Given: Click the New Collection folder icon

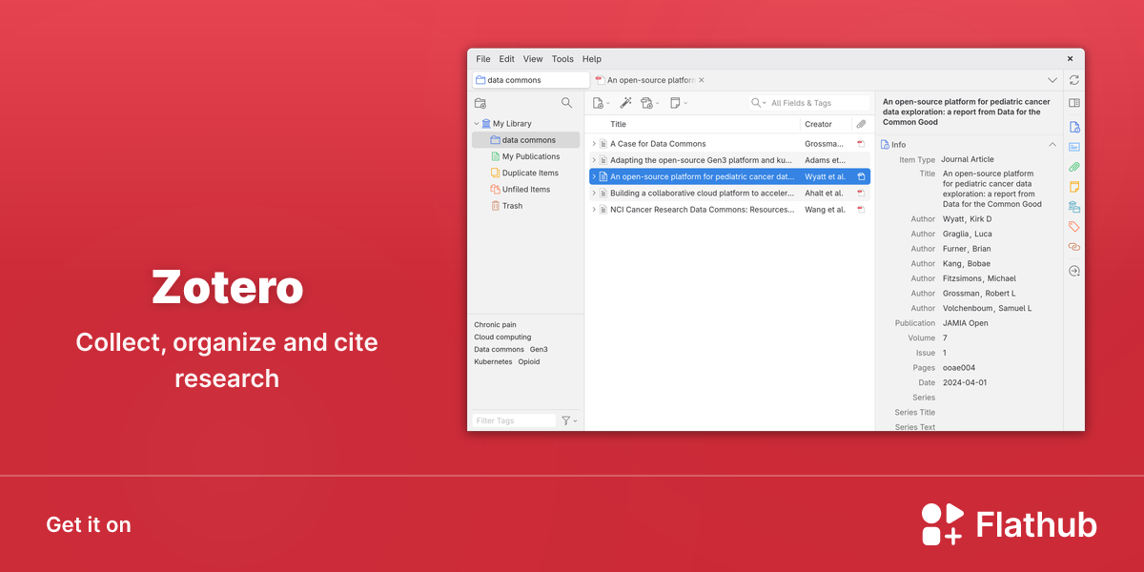Looking at the screenshot, I should point(480,103).
